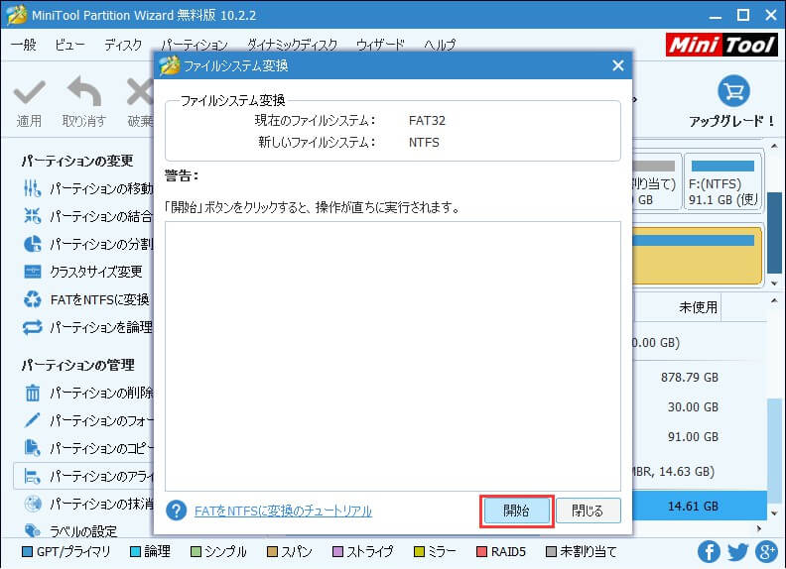
Task: Click the FATをNTFSに変換 recycle icon
Action: [x=32, y=299]
